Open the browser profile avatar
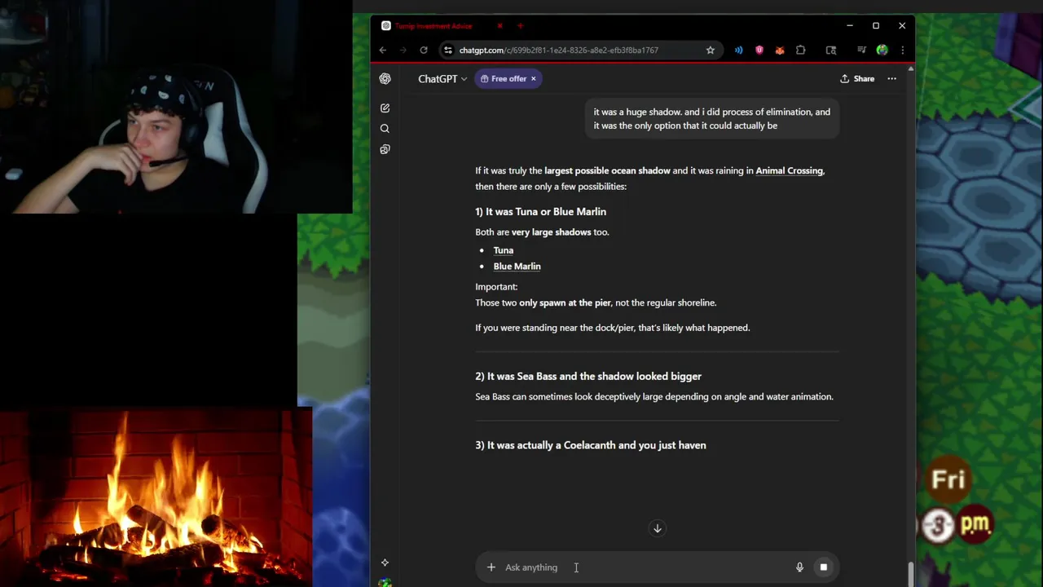Image resolution: width=1043 pixels, height=587 pixels. click(882, 50)
